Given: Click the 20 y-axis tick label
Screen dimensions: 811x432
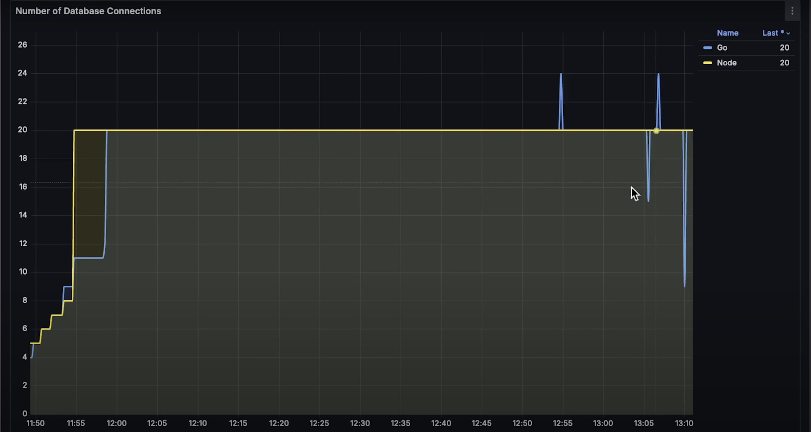Looking at the screenshot, I should point(22,130).
